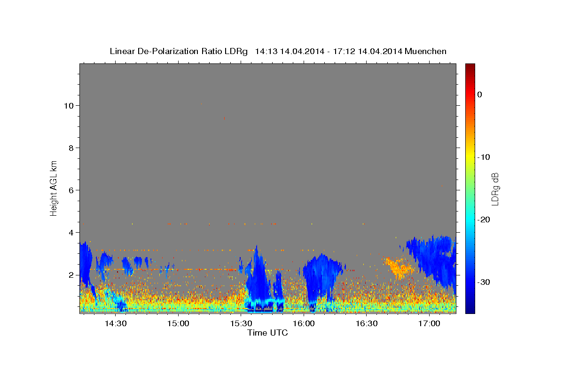Click the height tick label 10

pyautogui.click(x=70, y=106)
